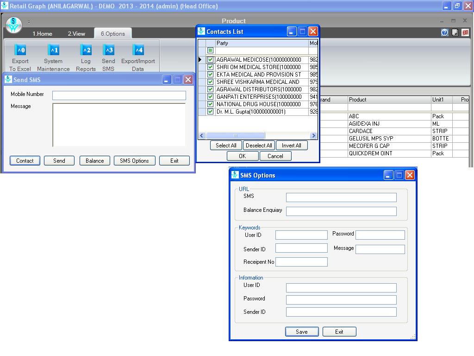Focus the Mobile Number field
The image size is (474, 356).
coord(119,95)
